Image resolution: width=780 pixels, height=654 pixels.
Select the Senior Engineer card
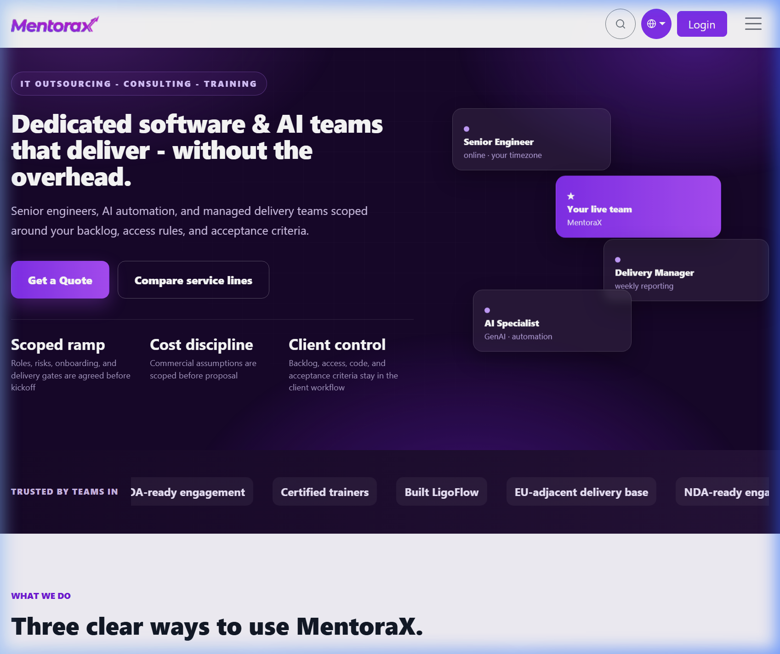[x=531, y=139]
